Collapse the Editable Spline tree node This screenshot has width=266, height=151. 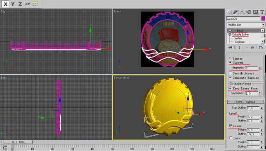[x=230, y=34]
